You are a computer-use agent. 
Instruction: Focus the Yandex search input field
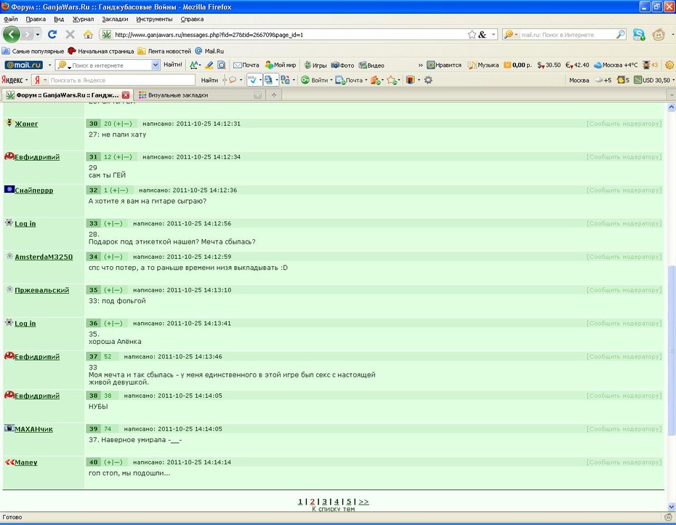click(121, 80)
